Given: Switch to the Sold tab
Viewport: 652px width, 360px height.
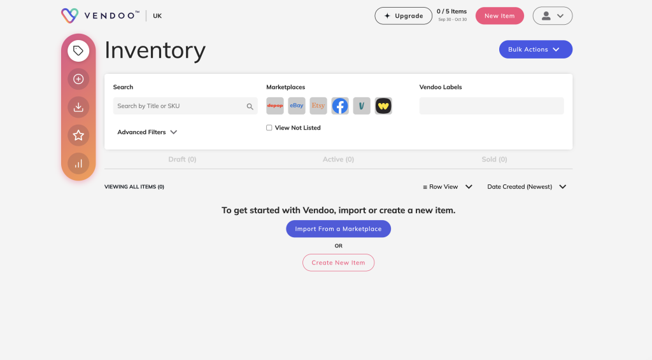Looking at the screenshot, I should tap(494, 159).
